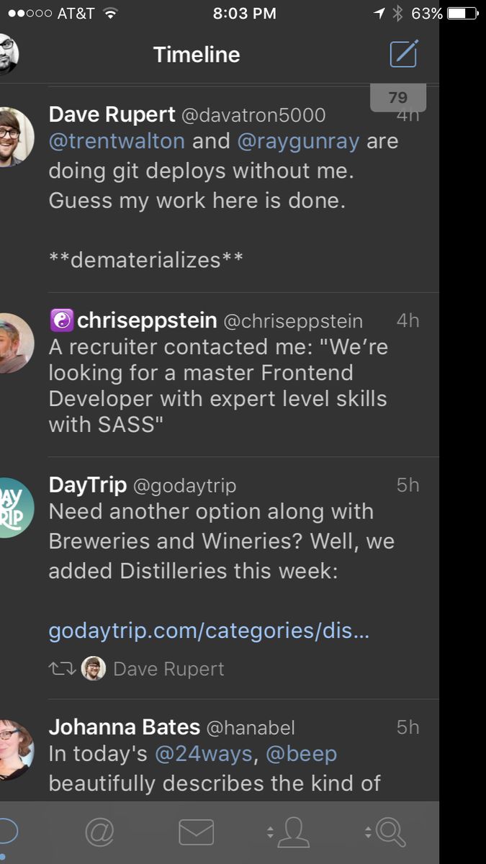
Task: Tap the compose new tweet icon
Action: (x=403, y=54)
